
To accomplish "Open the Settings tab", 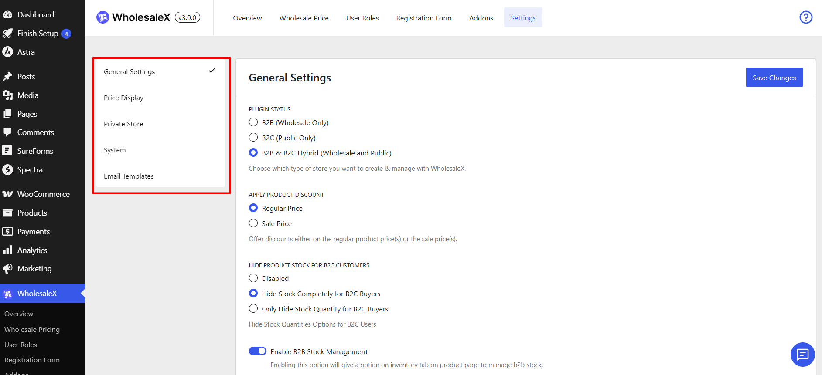I will [x=523, y=18].
